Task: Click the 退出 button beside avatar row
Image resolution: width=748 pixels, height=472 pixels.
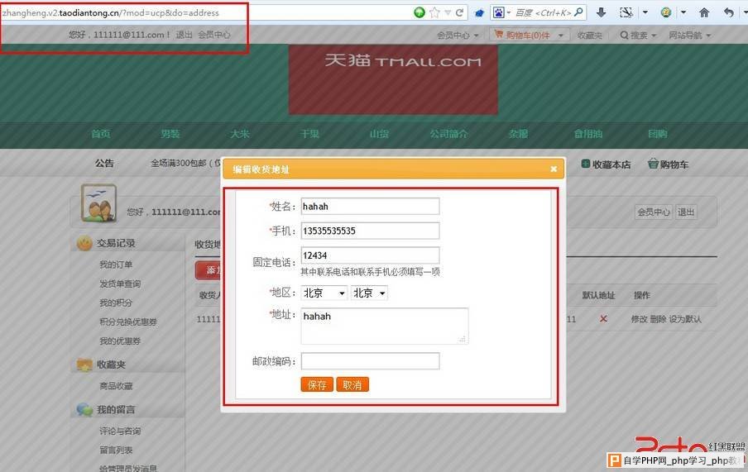Action: (686, 212)
